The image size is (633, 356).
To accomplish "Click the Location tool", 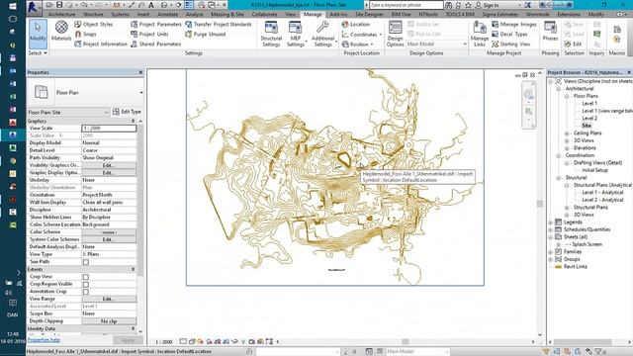I will (x=356, y=24).
